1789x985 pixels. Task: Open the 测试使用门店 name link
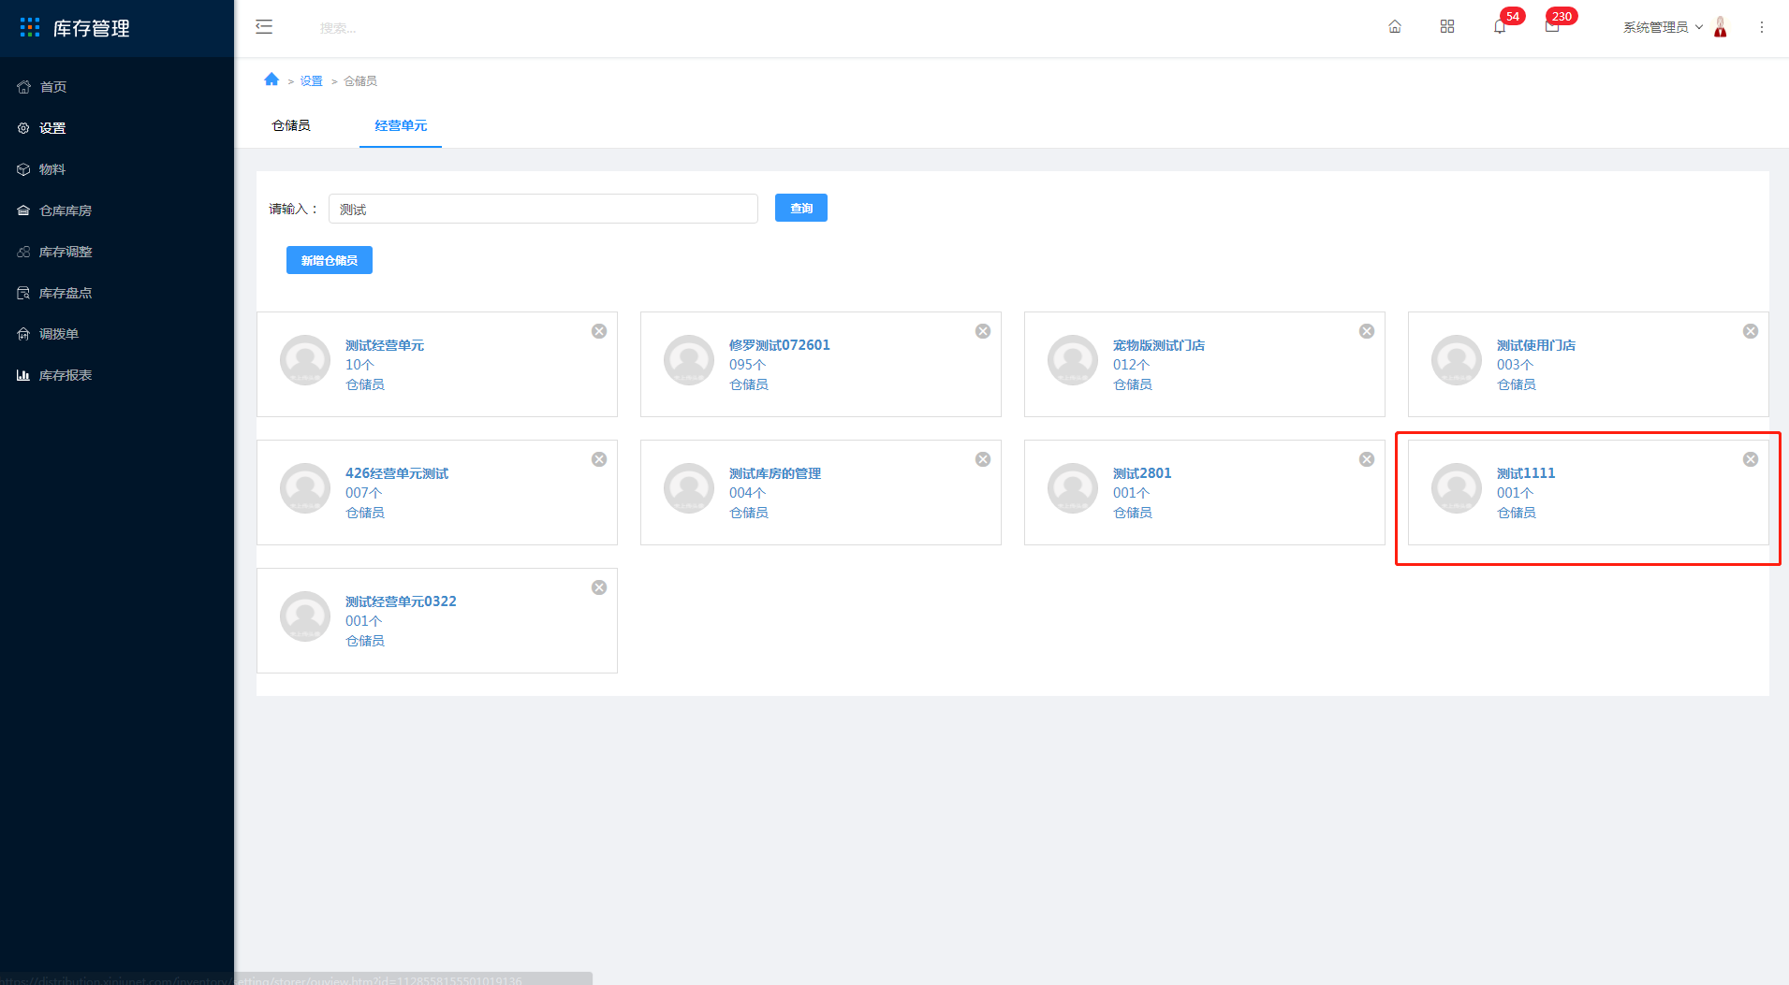click(1536, 345)
